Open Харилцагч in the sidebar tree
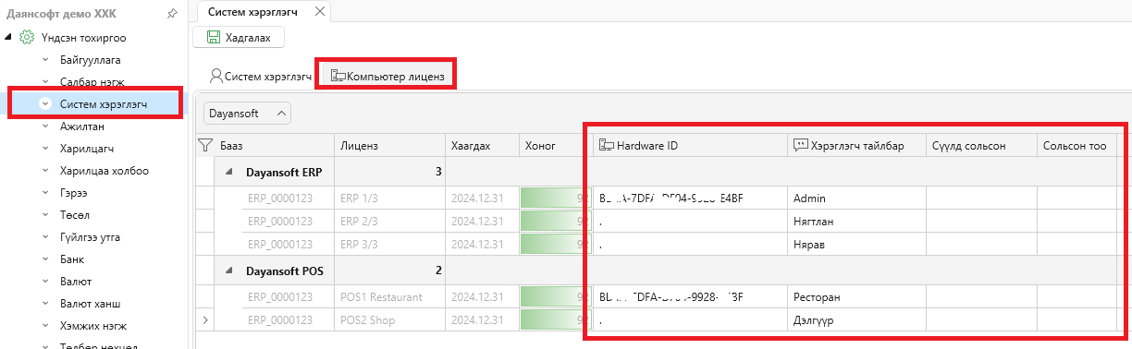1132x349 pixels. pyautogui.click(x=86, y=148)
